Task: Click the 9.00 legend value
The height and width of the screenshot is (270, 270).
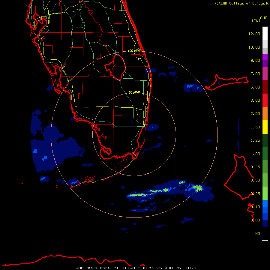Action: [255, 60]
